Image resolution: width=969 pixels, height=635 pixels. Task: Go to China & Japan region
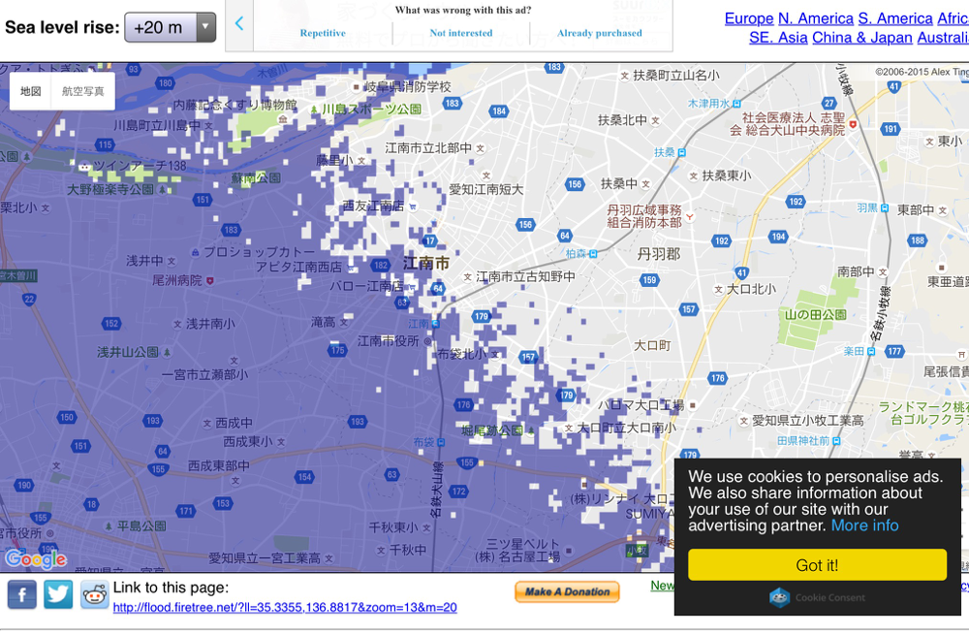tap(861, 37)
